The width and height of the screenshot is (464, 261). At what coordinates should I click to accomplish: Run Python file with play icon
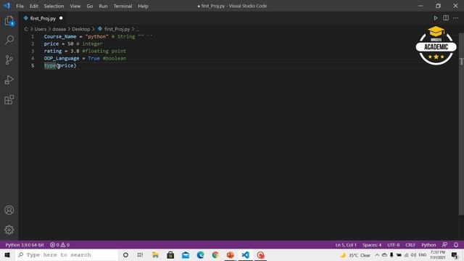tap(436, 18)
